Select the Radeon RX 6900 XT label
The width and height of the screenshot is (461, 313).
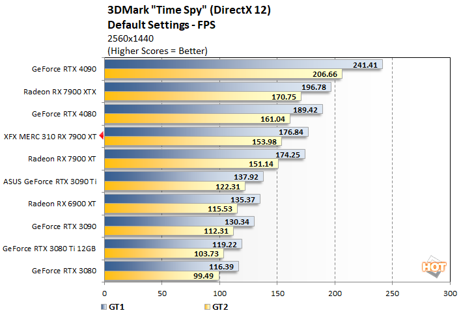pos(62,204)
